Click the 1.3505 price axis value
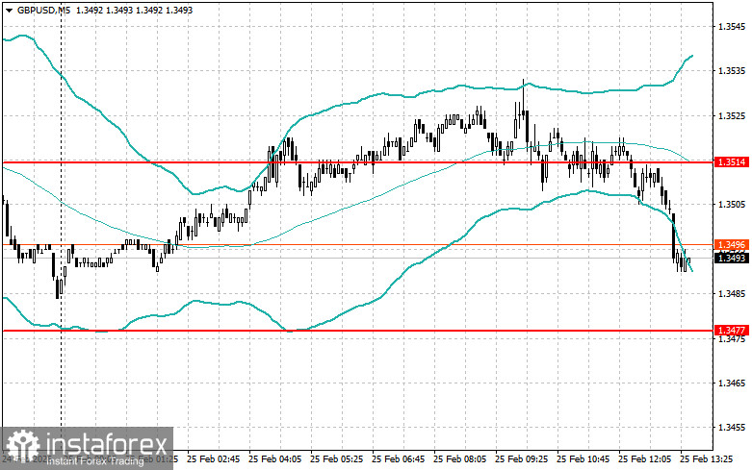Screen dimensions: 752x470 pos(732,205)
